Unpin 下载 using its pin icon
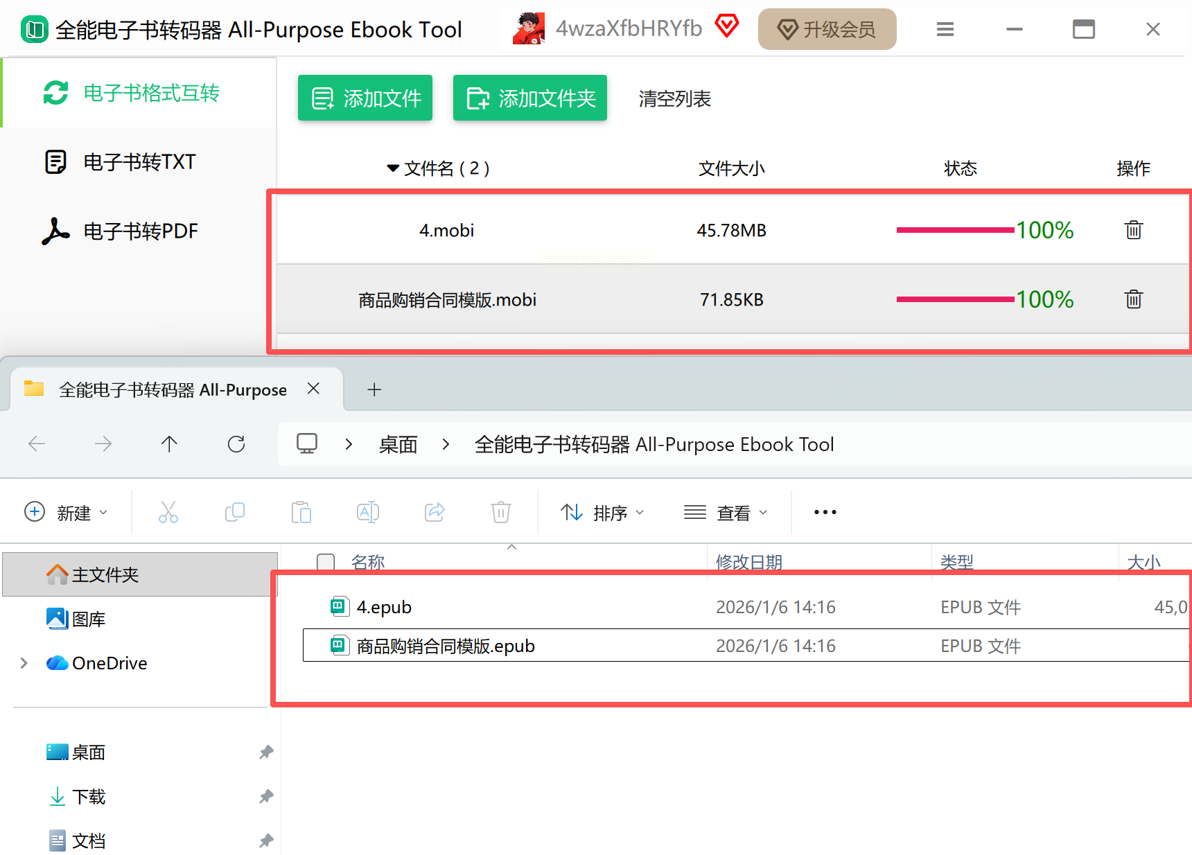The image size is (1192, 855). pyautogui.click(x=266, y=796)
